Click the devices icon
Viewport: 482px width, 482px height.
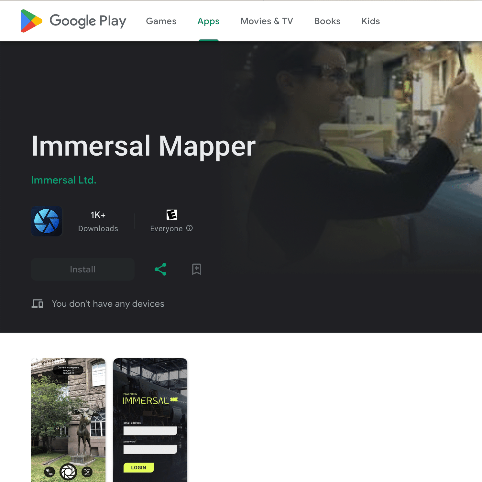(x=38, y=303)
